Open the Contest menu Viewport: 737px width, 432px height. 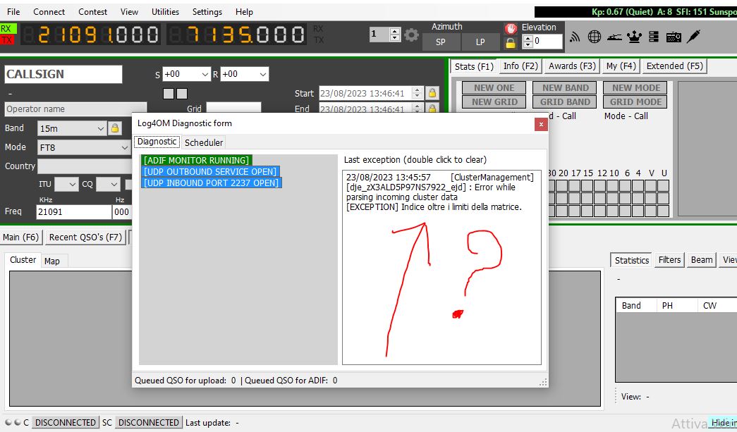(x=92, y=12)
